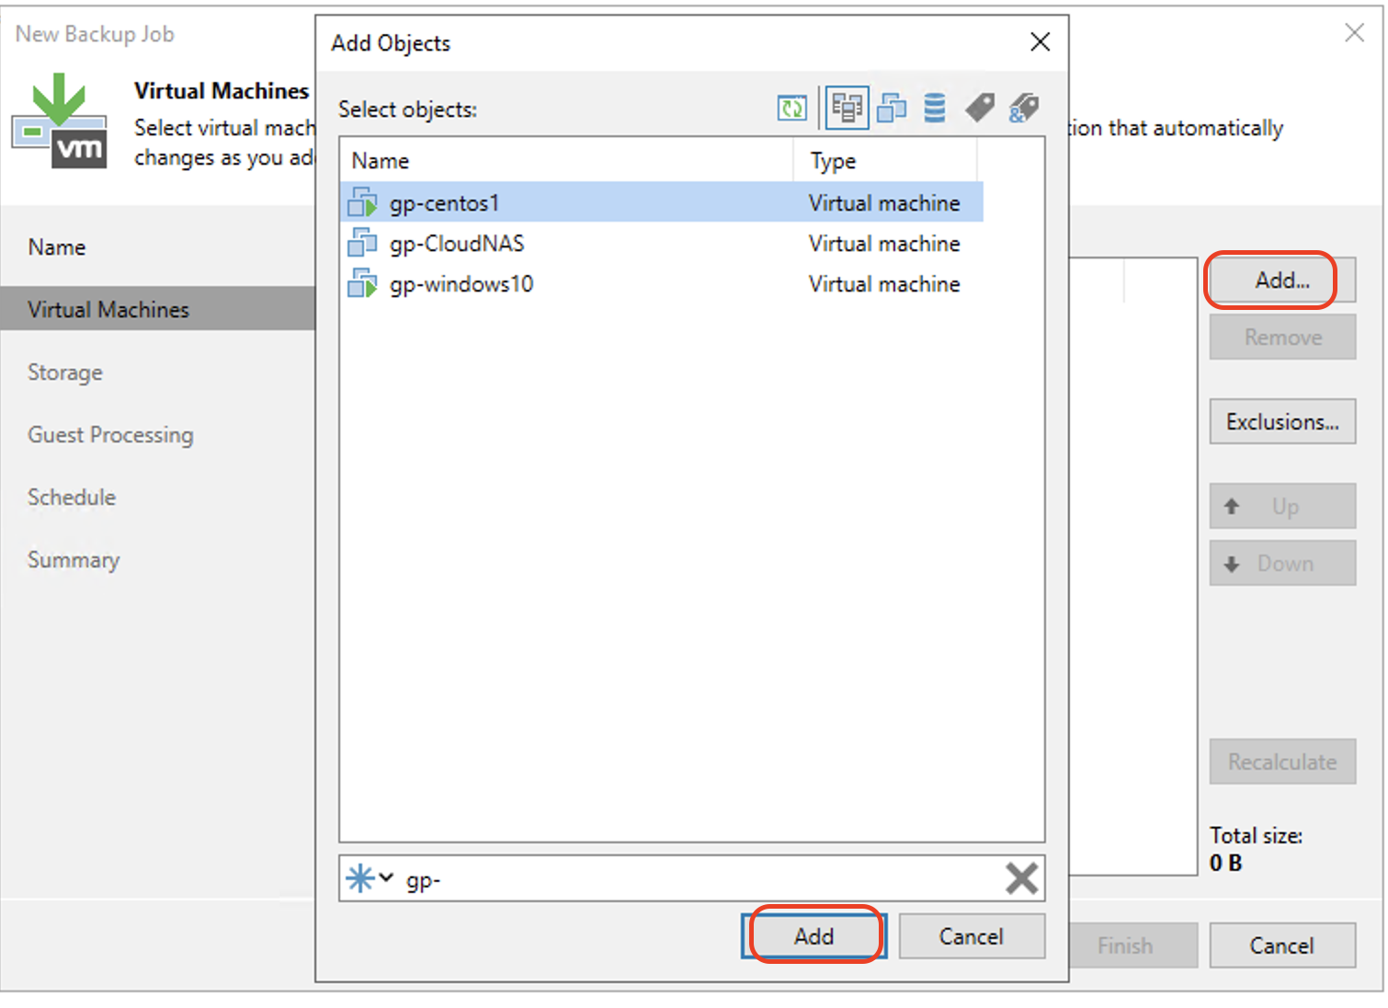Screen dimensions: 1388x1008
Task: Go to the Schedule wizard step
Action: tap(72, 497)
